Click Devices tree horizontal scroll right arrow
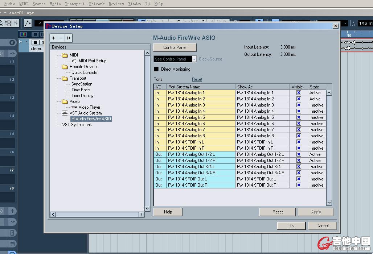This screenshot has height=254, width=373. click(x=141, y=215)
